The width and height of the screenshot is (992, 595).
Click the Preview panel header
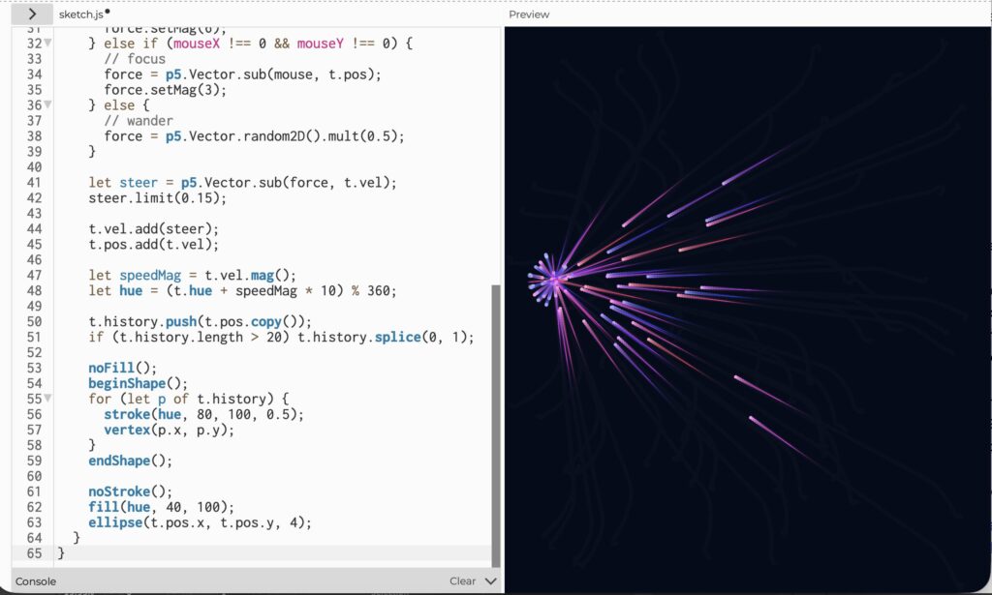click(529, 15)
